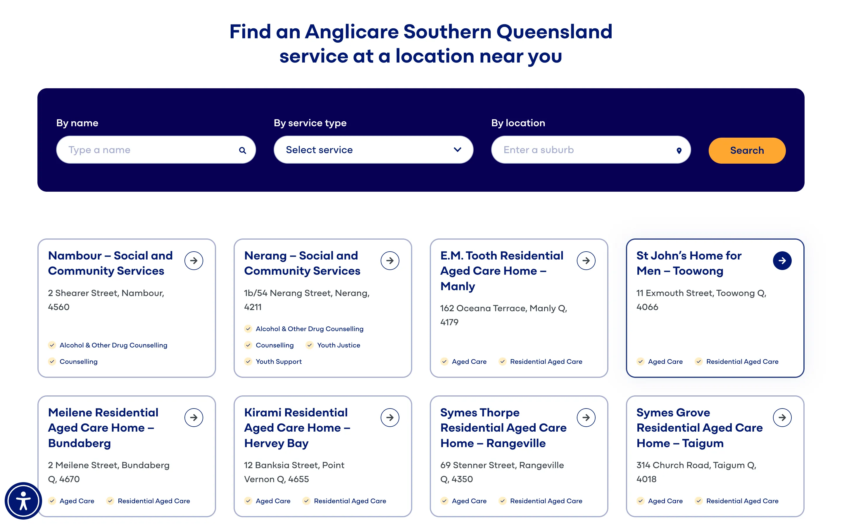This screenshot has width=842, height=526.
Task: Open Symes Grove Residential Aged Care title
Action: pos(699,428)
